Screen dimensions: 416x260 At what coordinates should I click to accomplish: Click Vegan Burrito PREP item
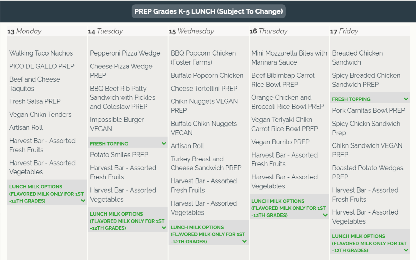(x=280, y=142)
